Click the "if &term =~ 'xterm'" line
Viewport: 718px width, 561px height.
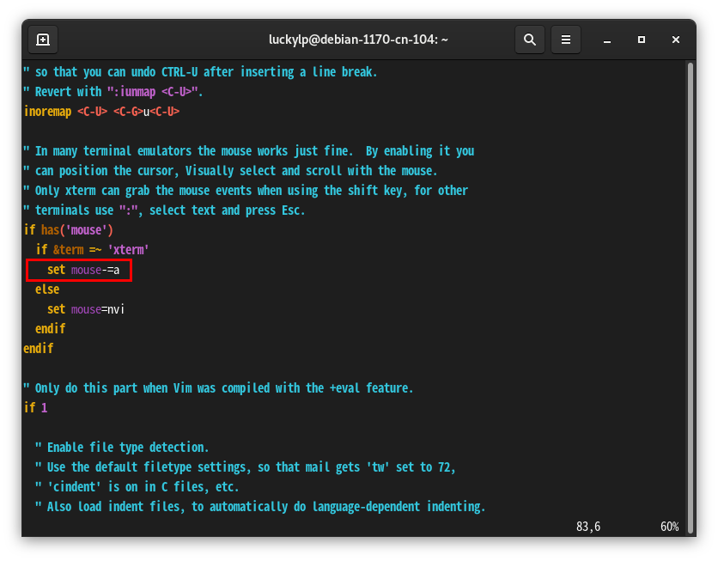pos(93,250)
